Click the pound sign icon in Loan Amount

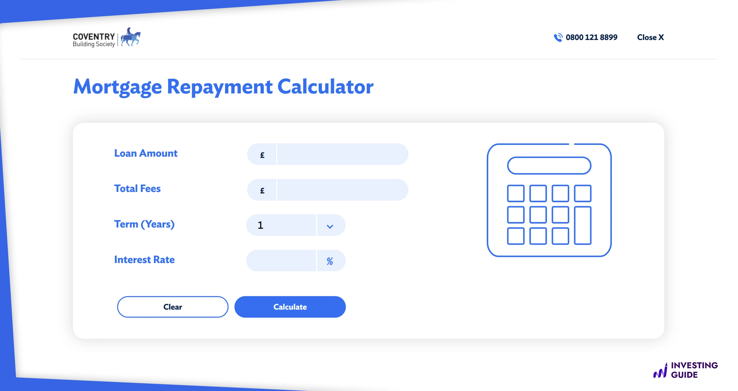(261, 154)
